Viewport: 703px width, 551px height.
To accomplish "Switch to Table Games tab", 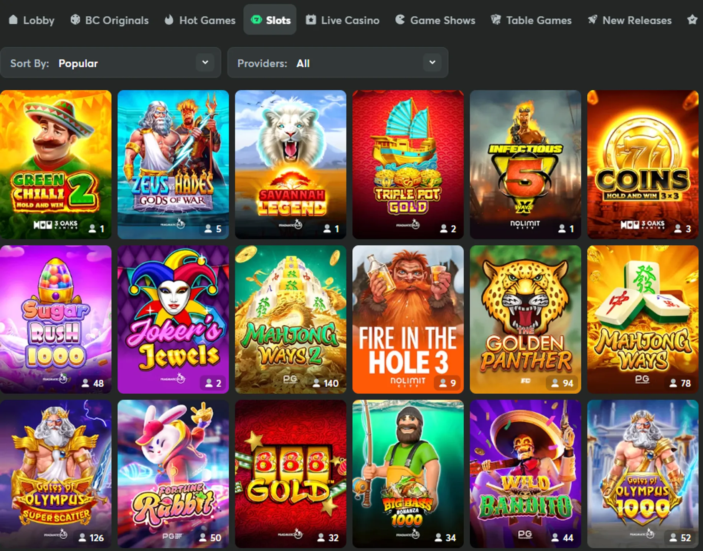I will [x=531, y=20].
